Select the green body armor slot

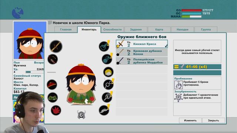(53, 98)
